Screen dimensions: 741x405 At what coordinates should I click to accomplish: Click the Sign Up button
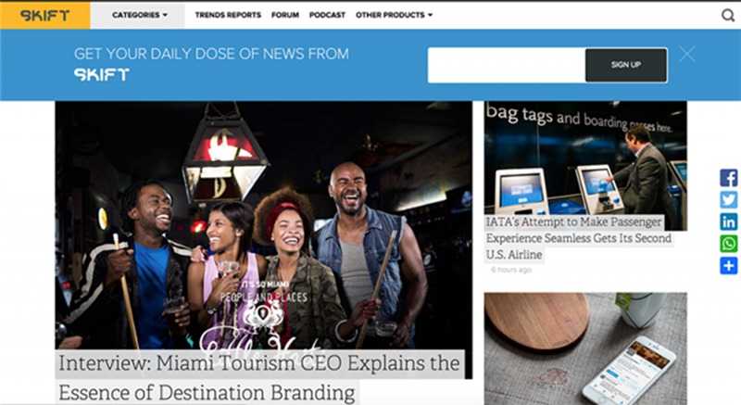(626, 65)
